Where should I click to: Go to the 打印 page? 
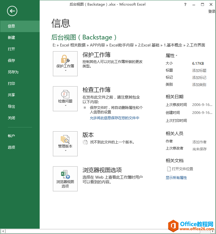(11, 84)
